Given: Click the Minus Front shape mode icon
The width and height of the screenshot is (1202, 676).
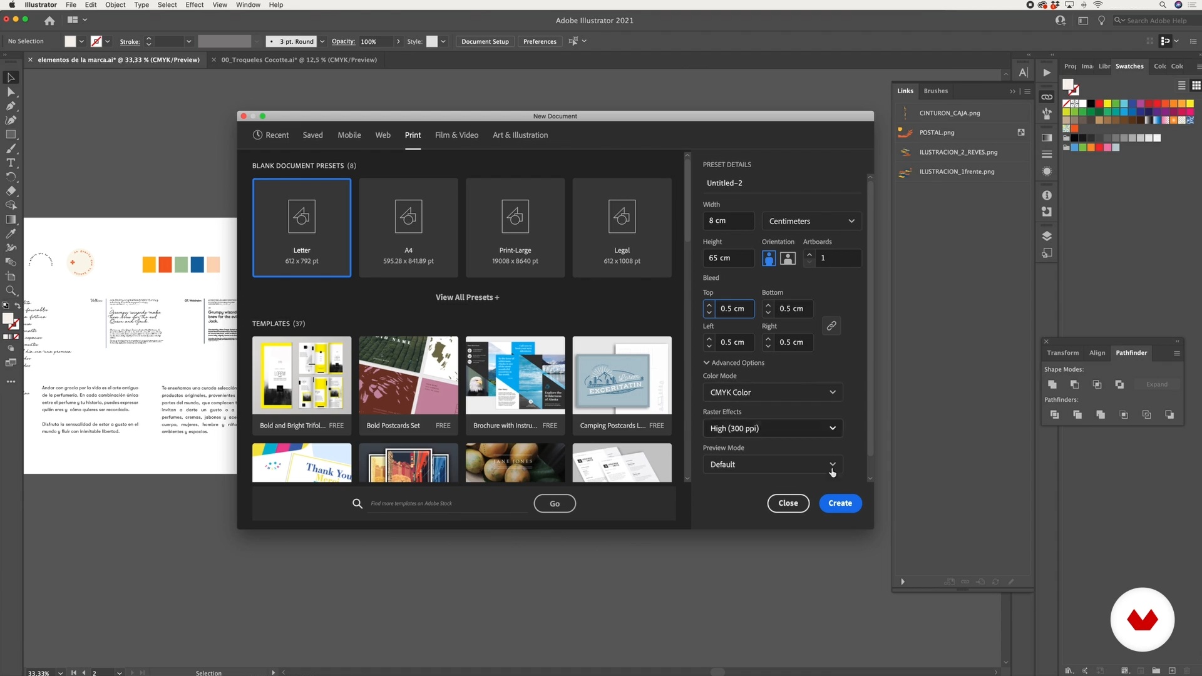Looking at the screenshot, I should point(1075,384).
